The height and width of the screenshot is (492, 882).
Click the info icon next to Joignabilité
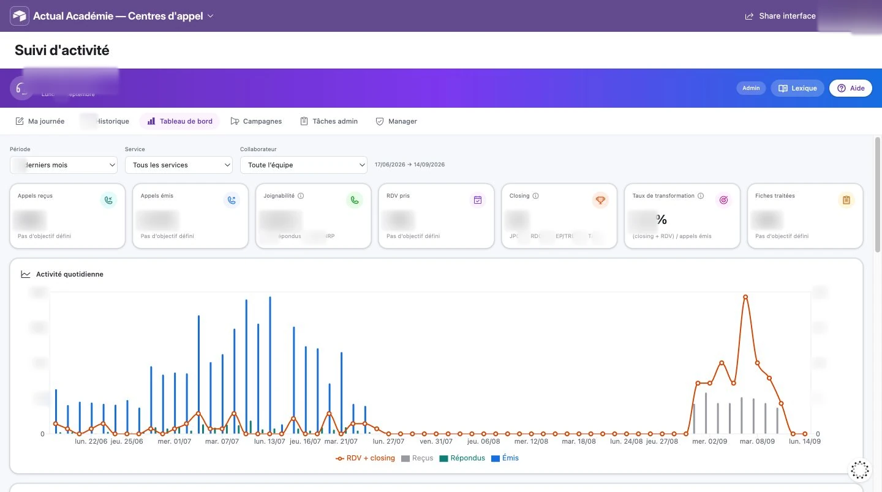pos(301,196)
